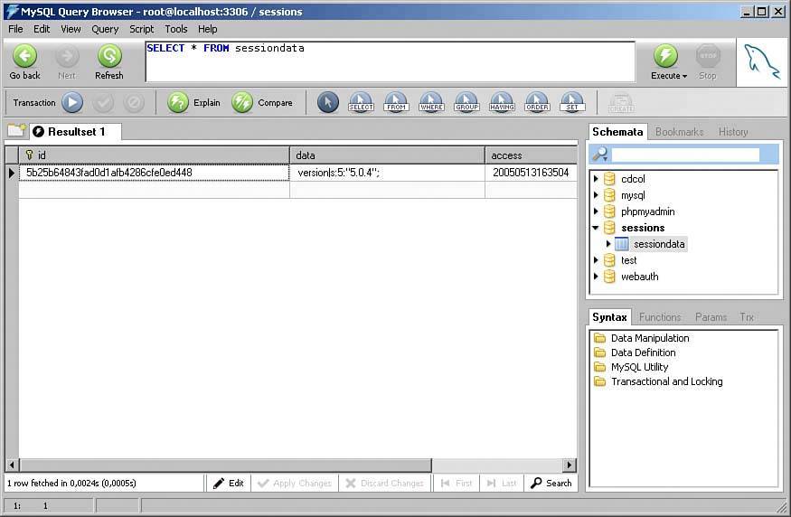The image size is (791, 517).
Task: Click Apply Changes button
Action: 295,484
